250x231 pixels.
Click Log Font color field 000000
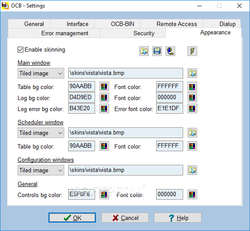pyautogui.click(x=169, y=97)
